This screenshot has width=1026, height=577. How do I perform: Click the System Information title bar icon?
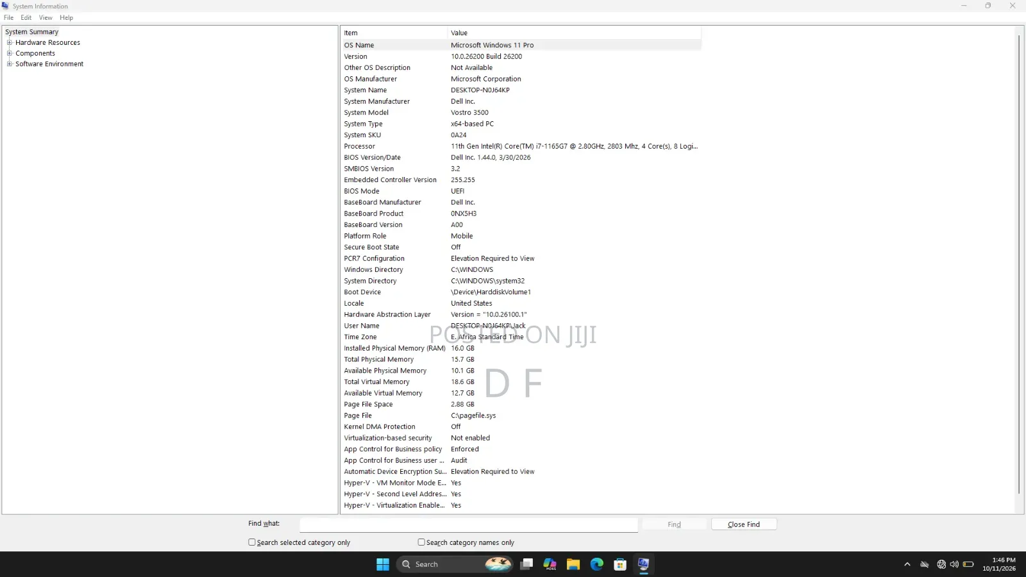click(x=6, y=6)
